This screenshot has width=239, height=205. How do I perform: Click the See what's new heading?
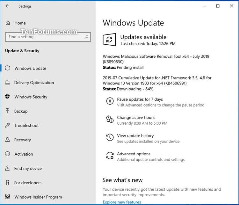pyautogui.click(x=123, y=180)
